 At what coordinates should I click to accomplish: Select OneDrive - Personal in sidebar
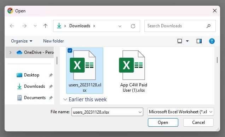[x=30, y=52]
